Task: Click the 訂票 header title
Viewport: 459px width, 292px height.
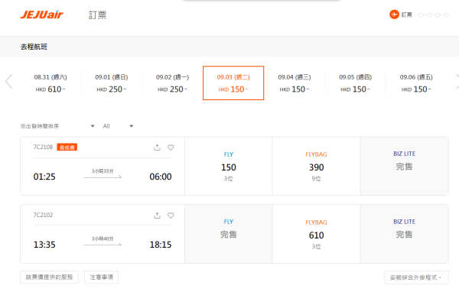Action: click(97, 15)
